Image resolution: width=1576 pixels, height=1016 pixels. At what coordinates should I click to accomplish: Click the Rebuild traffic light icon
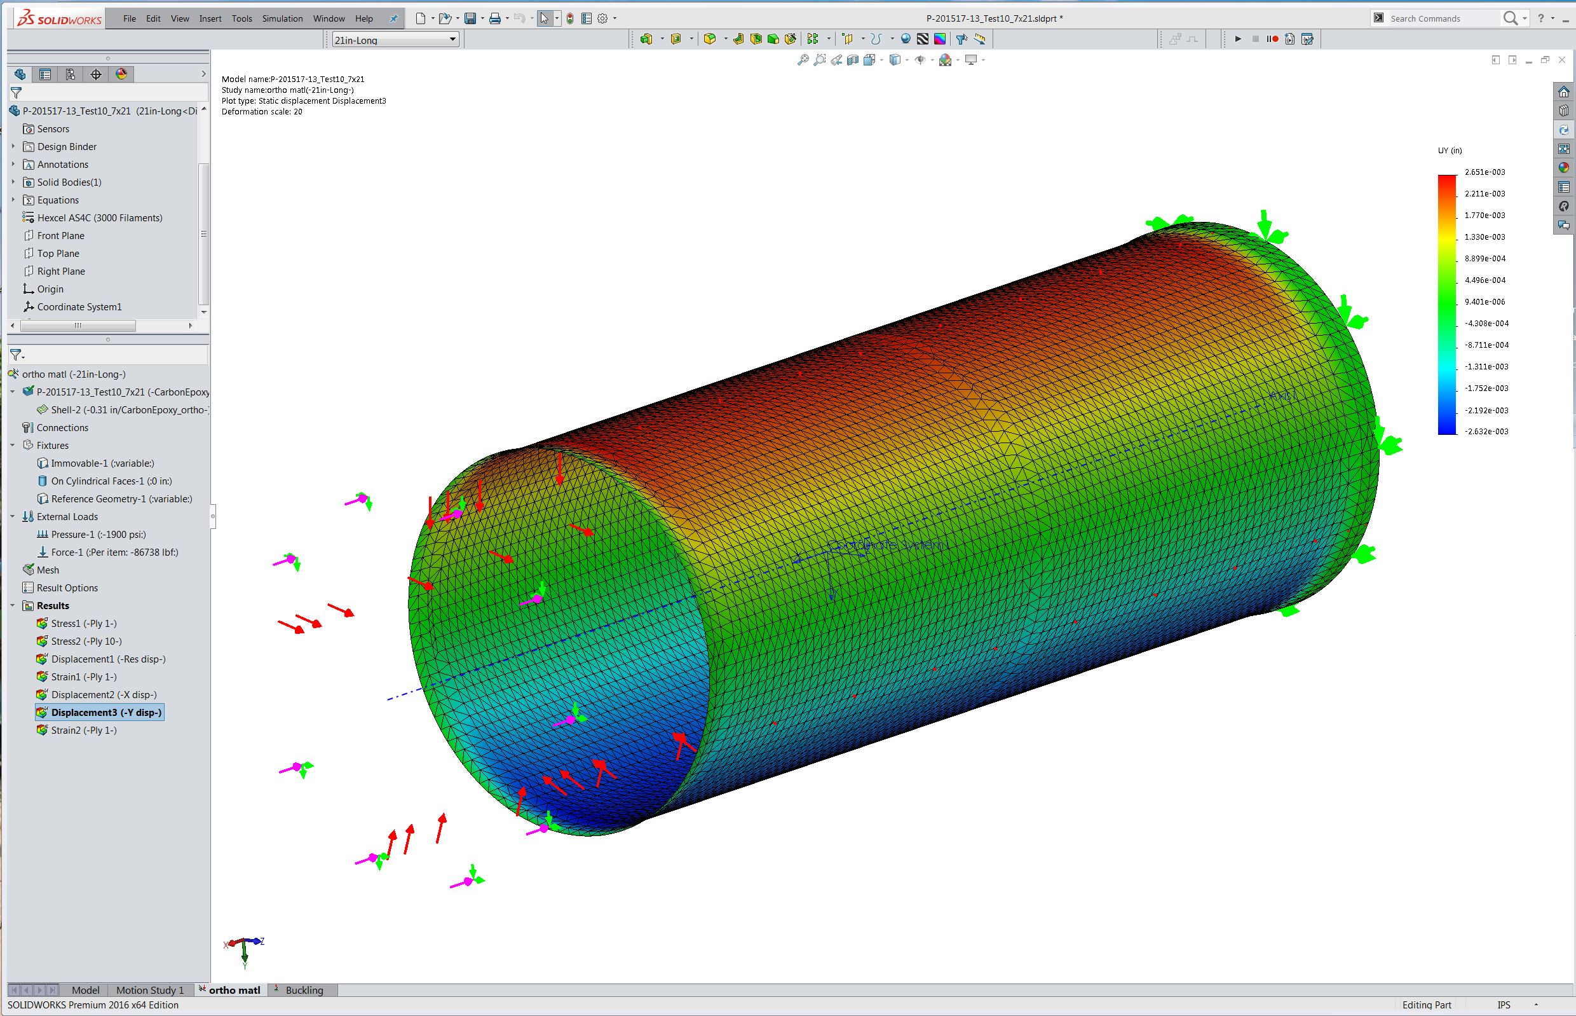[571, 18]
